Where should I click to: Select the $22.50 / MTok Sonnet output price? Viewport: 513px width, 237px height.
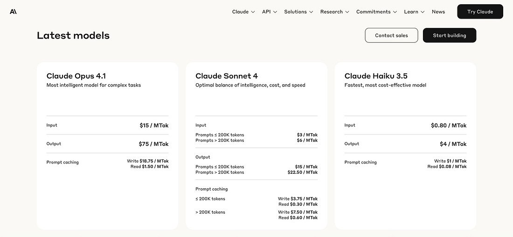pyautogui.click(x=303, y=172)
